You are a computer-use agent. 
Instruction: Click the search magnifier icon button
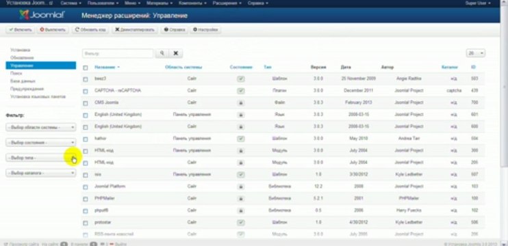[162, 53]
